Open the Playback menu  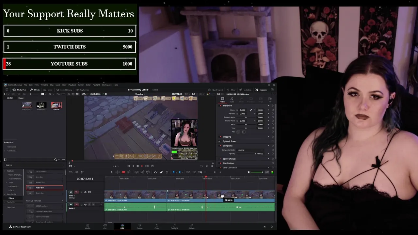pos(72,85)
